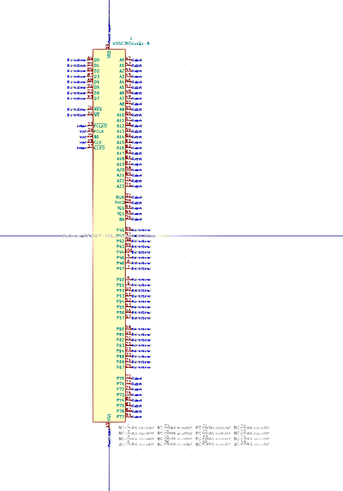Screen dimensions: 343x491
Task: Select the D7 data pin label
Action: click(97, 98)
